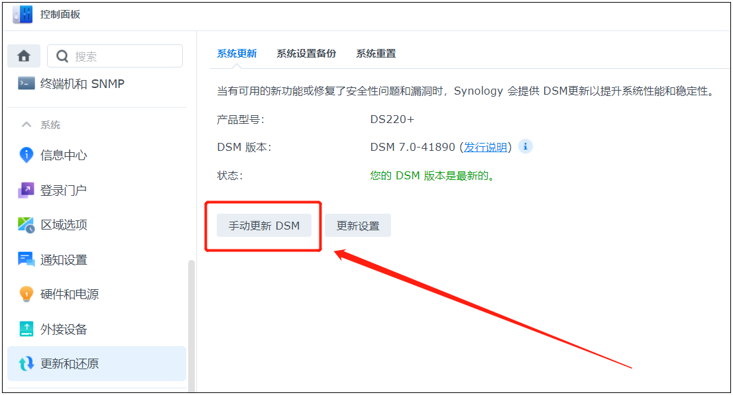Click the DSM 版本 label

pos(244,147)
